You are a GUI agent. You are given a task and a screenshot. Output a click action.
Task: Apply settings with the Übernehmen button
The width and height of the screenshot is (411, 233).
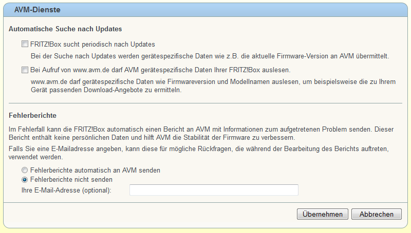click(323, 214)
